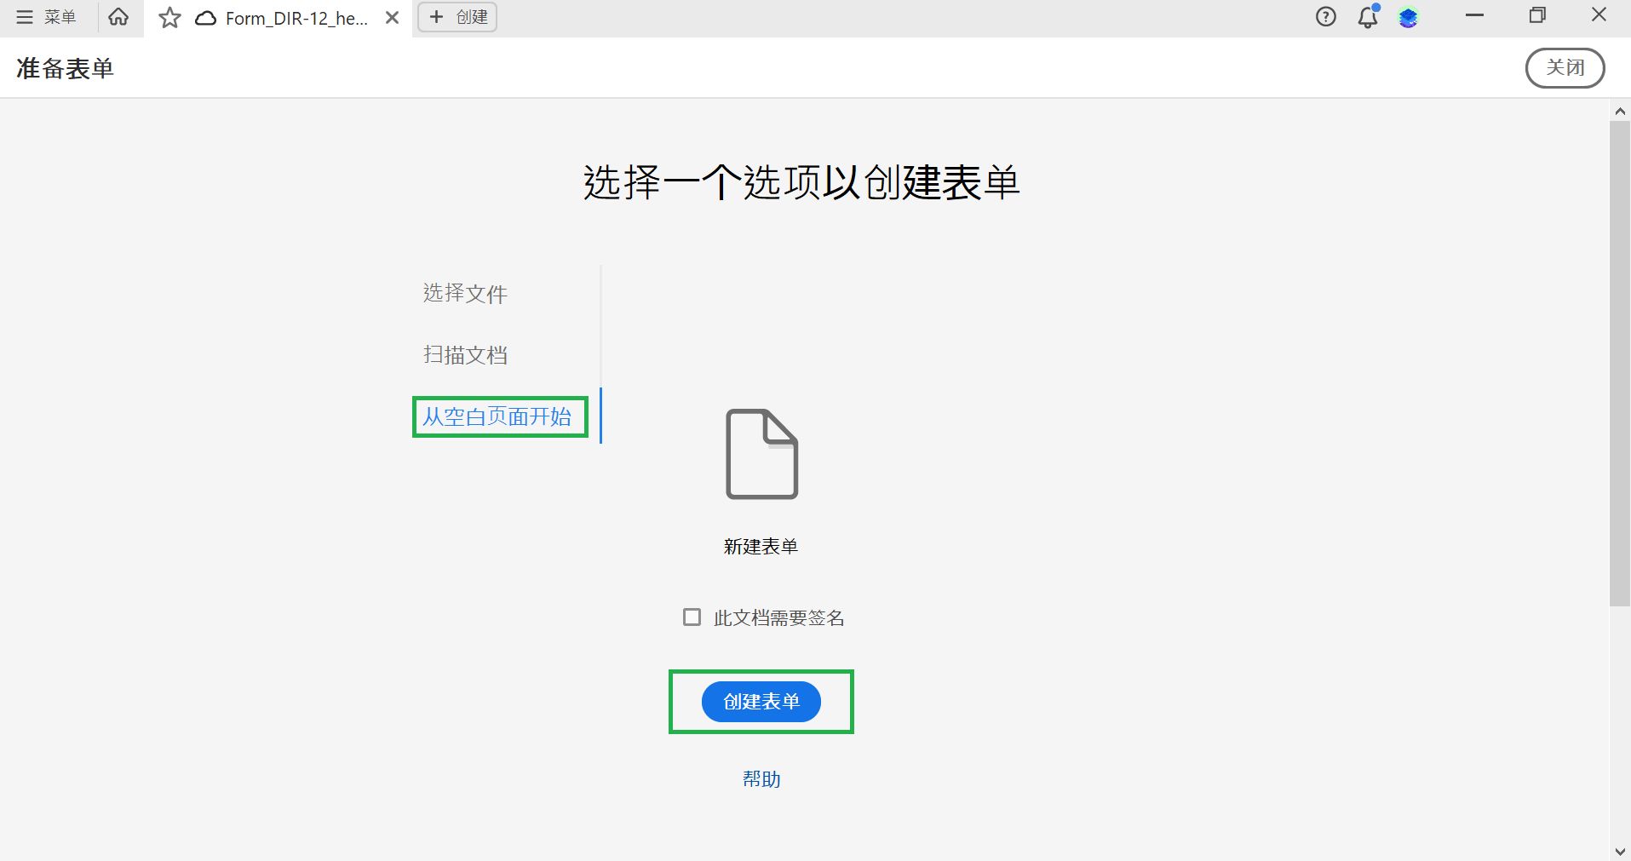The width and height of the screenshot is (1631, 861).
Task: Select the 选择文件 option
Action: click(x=464, y=293)
